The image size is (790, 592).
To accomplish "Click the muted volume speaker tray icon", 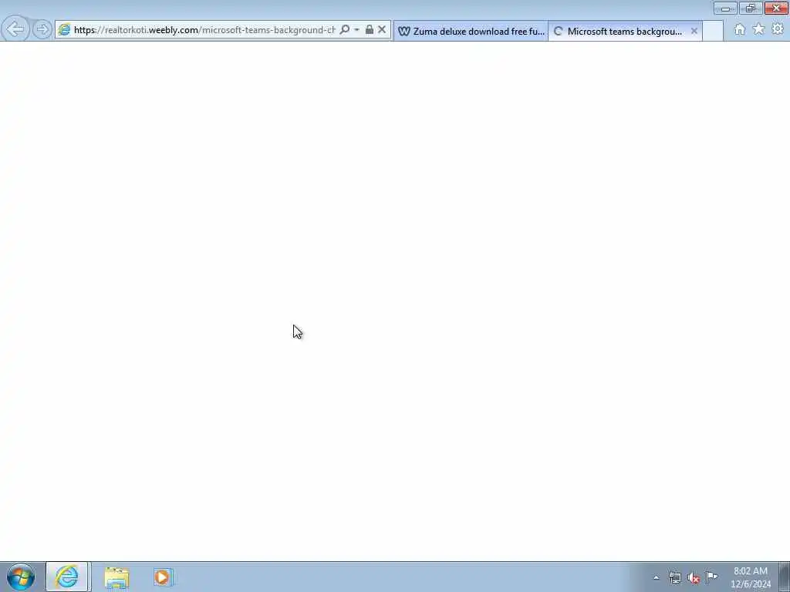I will click(694, 577).
